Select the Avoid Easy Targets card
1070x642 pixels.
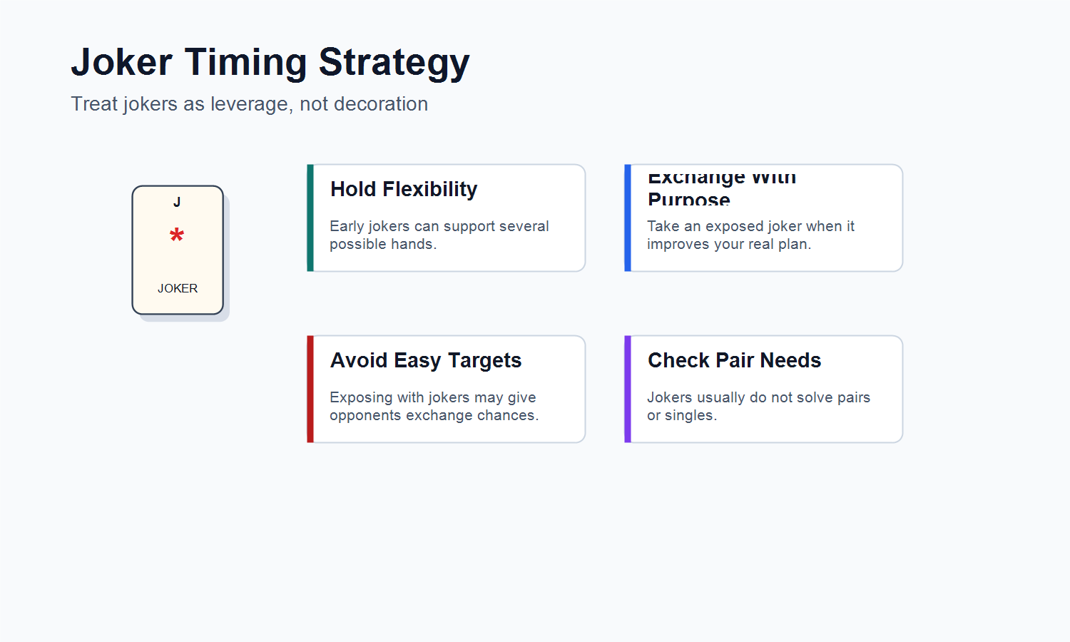pyautogui.click(x=446, y=389)
